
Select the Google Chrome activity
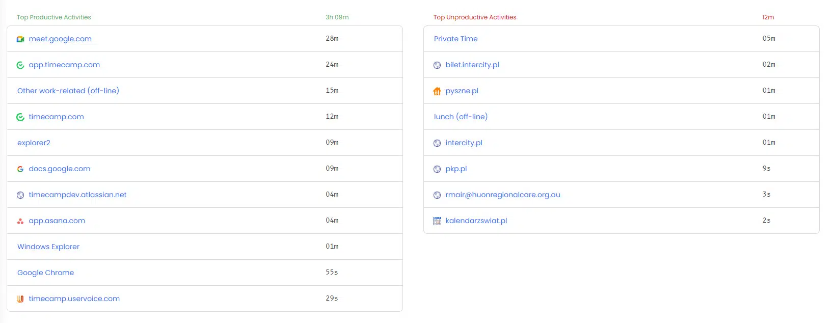pyautogui.click(x=45, y=273)
